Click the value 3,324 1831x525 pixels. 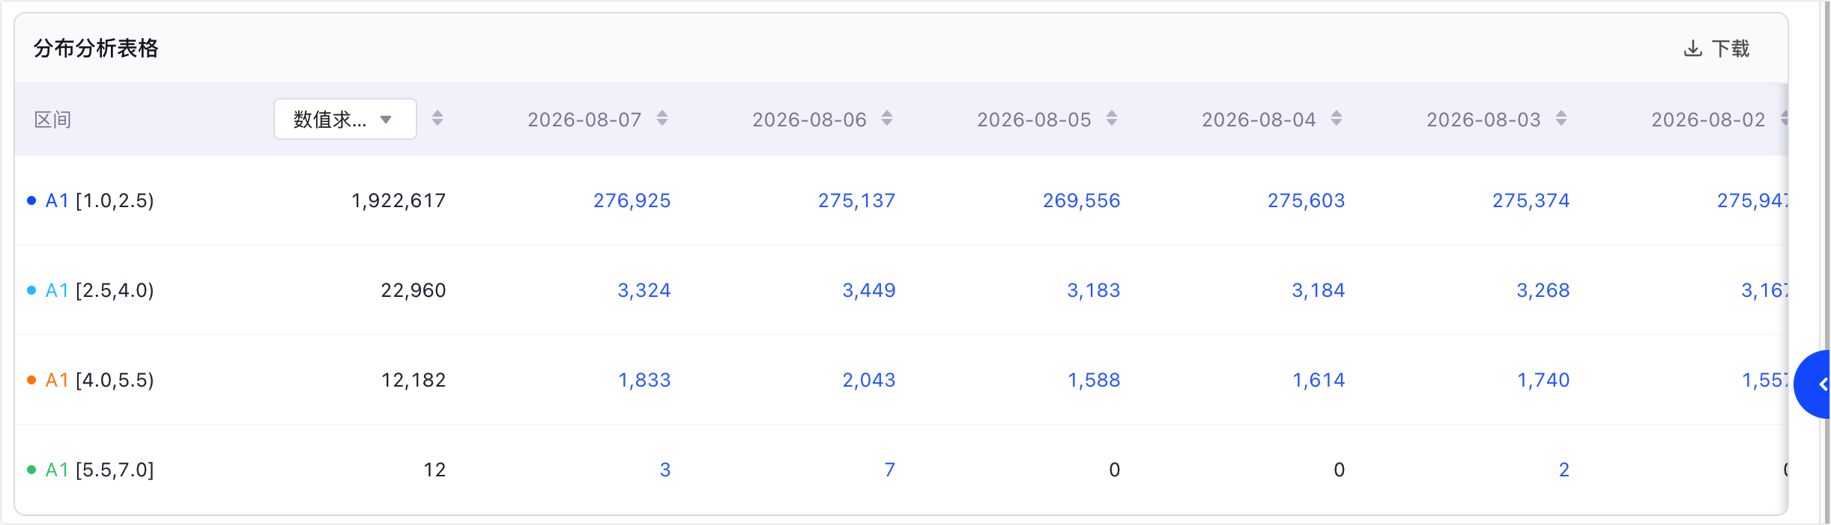[x=644, y=290]
